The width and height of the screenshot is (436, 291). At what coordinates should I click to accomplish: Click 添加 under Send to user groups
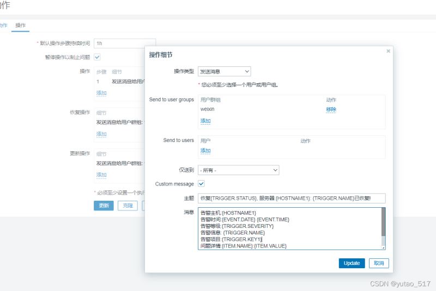[x=205, y=121]
